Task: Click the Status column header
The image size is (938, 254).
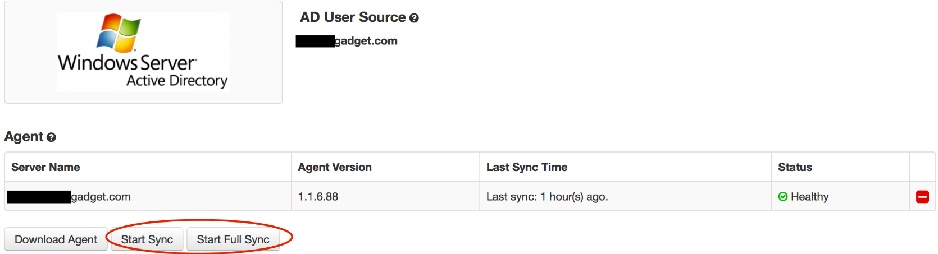Action: pos(795,167)
